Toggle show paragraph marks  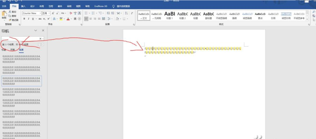(132, 13)
